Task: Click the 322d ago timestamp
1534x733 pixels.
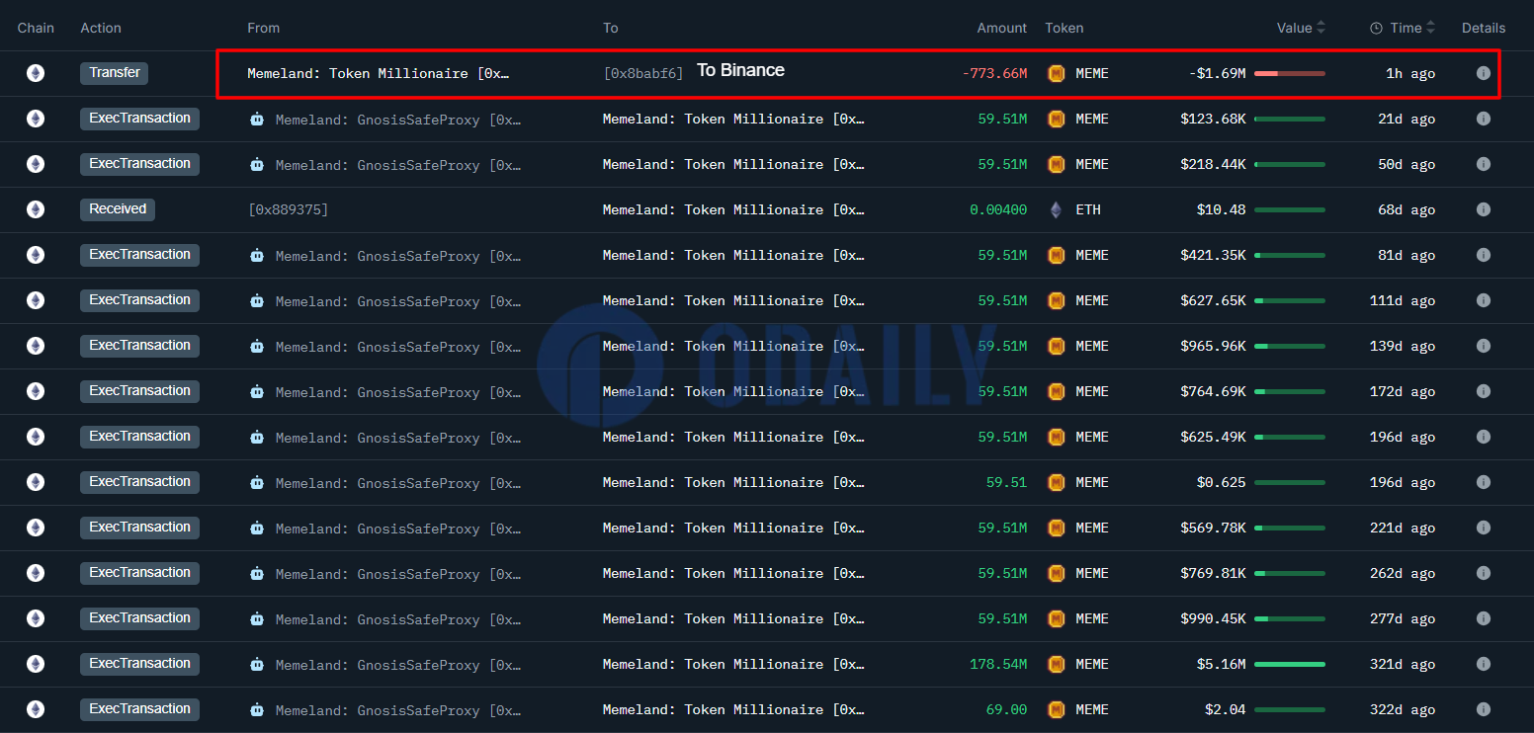Action: pos(1403,709)
